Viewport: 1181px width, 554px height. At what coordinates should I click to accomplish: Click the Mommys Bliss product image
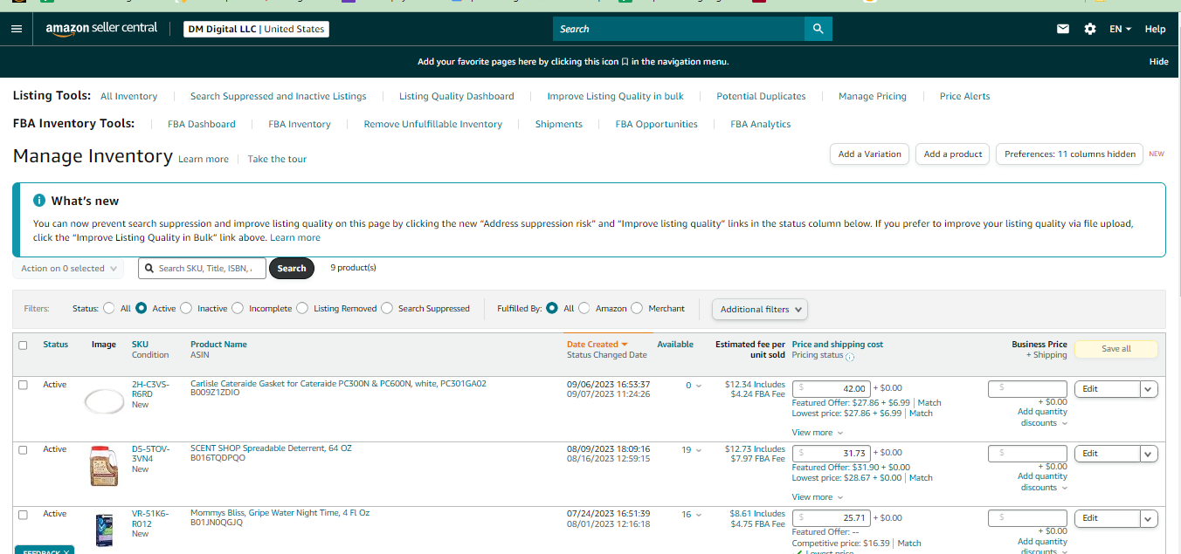point(104,529)
